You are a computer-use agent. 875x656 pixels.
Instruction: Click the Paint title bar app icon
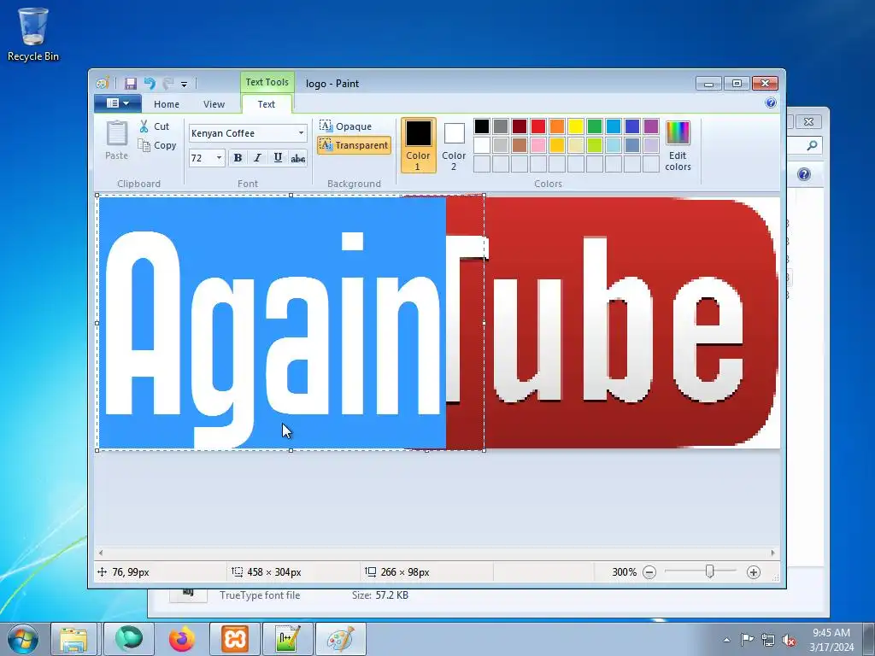pyautogui.click(x=103, y=84)
